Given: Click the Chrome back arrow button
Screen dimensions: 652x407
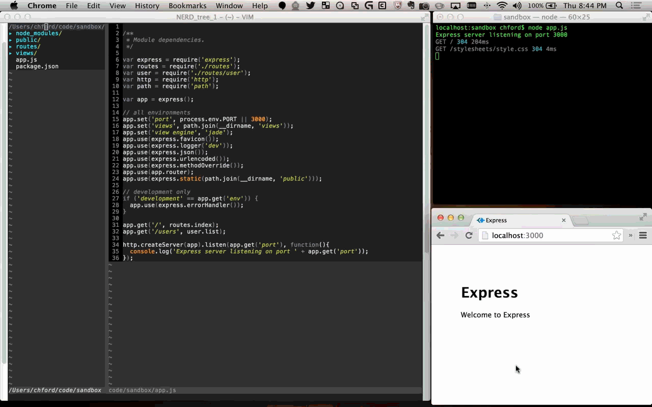Looking at the screenshot, I should pos(441,235).
